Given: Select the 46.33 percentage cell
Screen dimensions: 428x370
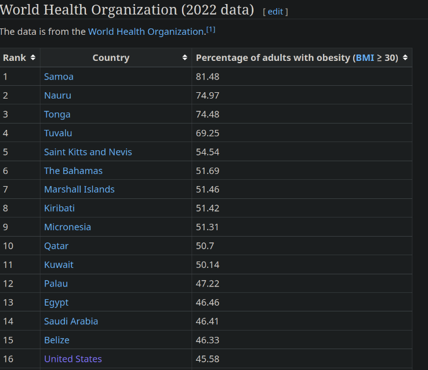Looking at the screenshot, I should (x=302, y=340).
